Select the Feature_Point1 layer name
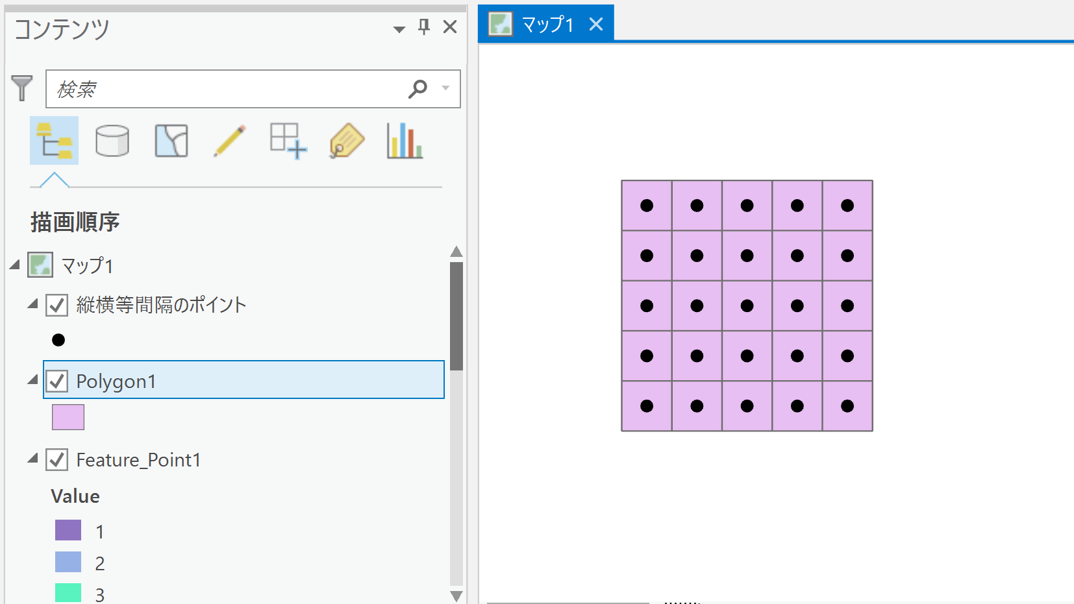This screenshot has height=604, width=1074. pyautogui.click(x=138, y=460)
